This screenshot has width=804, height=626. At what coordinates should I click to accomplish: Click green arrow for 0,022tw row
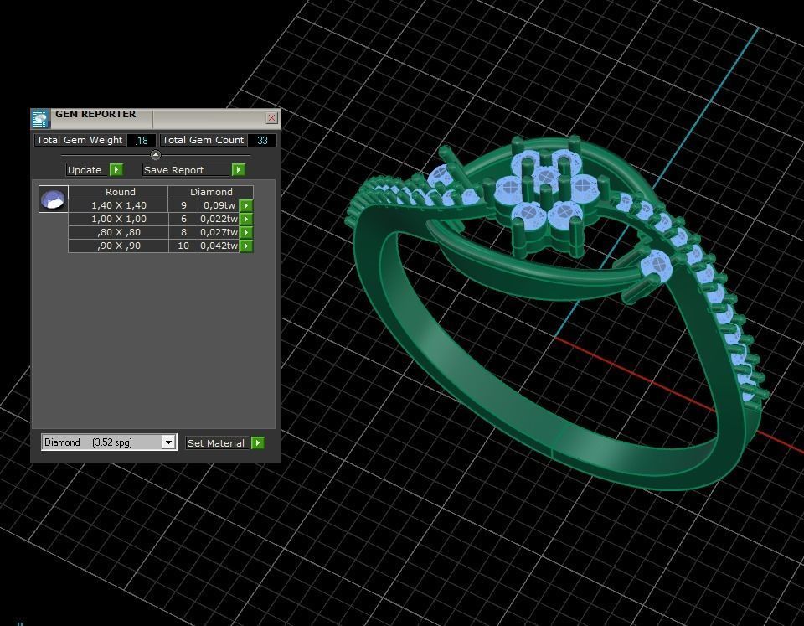246,219
